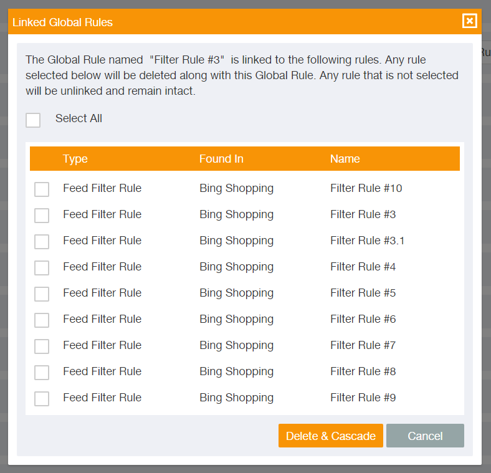
Task: Click the Found In column header
Action: [221, 159]
